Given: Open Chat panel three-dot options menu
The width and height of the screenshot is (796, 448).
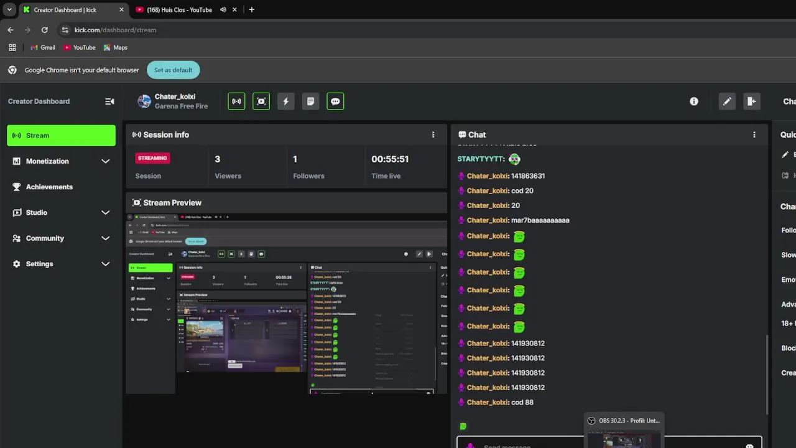Looking at the screenshot, I should coord(754,134).
